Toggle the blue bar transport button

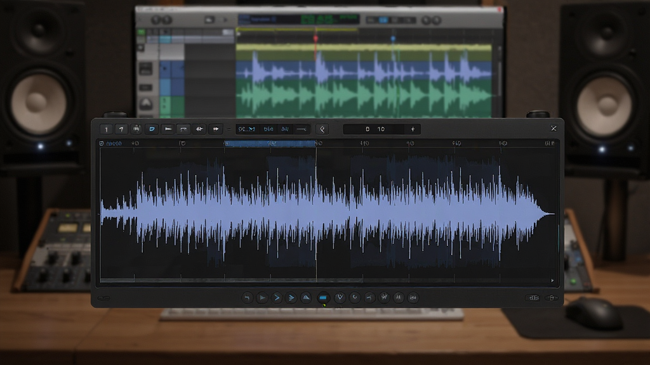point(323,298)
